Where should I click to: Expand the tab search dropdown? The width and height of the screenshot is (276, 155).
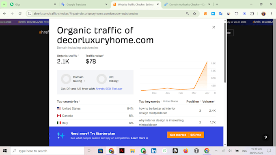[x=4, y=4]
